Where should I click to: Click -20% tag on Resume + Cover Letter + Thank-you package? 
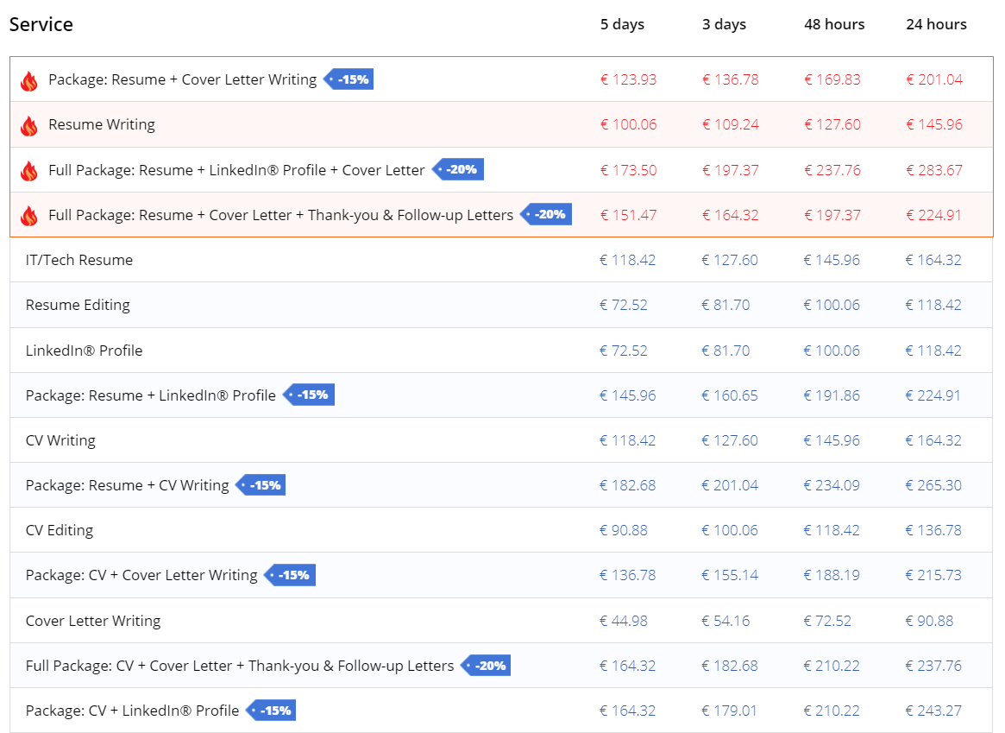click(x=546, y=214)
